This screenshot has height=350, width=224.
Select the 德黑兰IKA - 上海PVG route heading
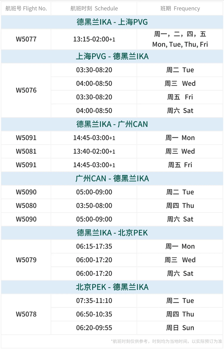pos(112,22)
